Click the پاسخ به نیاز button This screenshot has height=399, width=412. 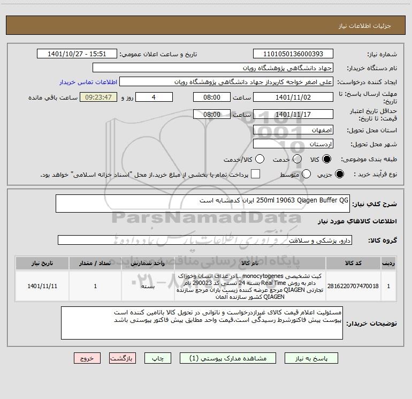click(311, 358)
